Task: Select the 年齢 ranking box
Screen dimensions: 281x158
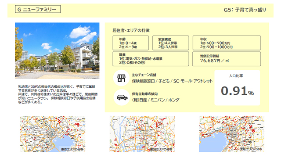Action: (131, 43)
